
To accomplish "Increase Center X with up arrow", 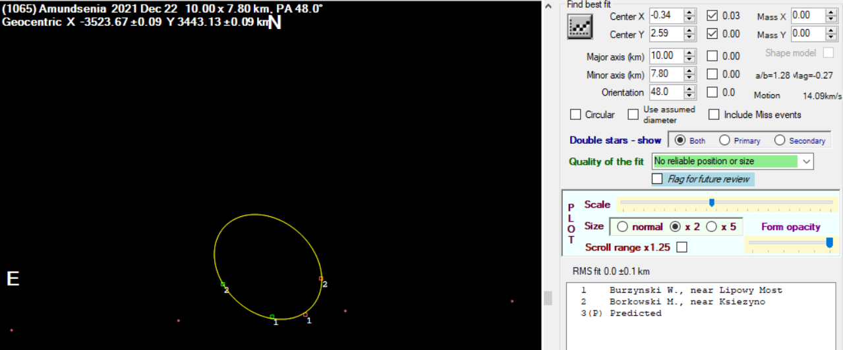I will (x=690, y=13).
